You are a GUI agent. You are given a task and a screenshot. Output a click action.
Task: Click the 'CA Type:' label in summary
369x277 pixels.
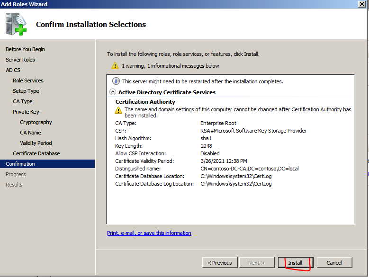coord(126,123)
